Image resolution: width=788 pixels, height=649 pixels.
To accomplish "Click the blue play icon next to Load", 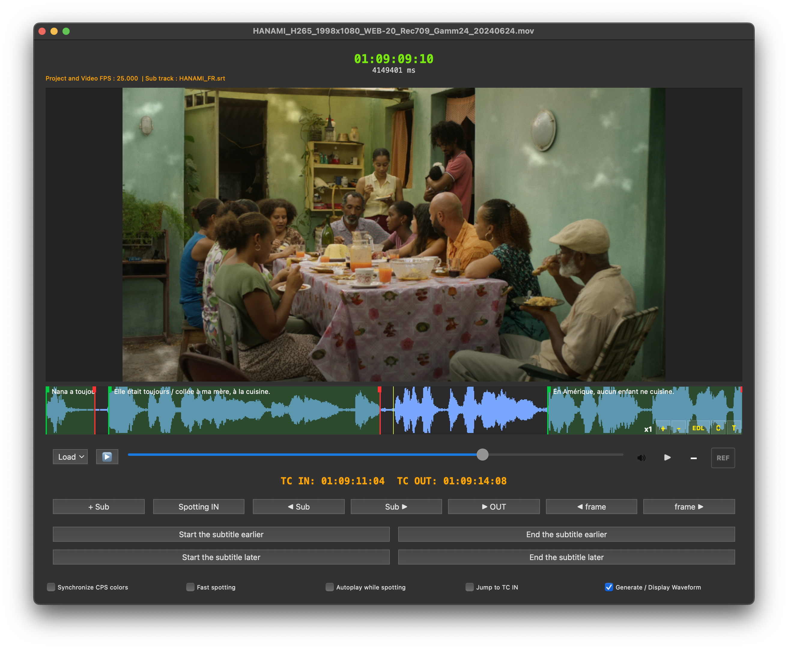I will [107, 457].
